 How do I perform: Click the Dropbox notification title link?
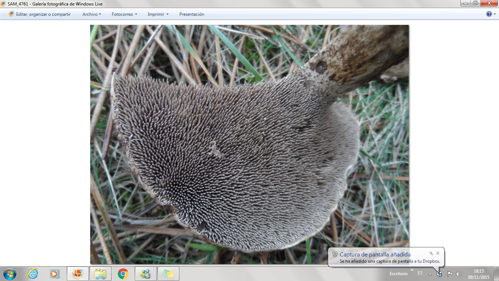pyautogui.click(x=375, y=255)
